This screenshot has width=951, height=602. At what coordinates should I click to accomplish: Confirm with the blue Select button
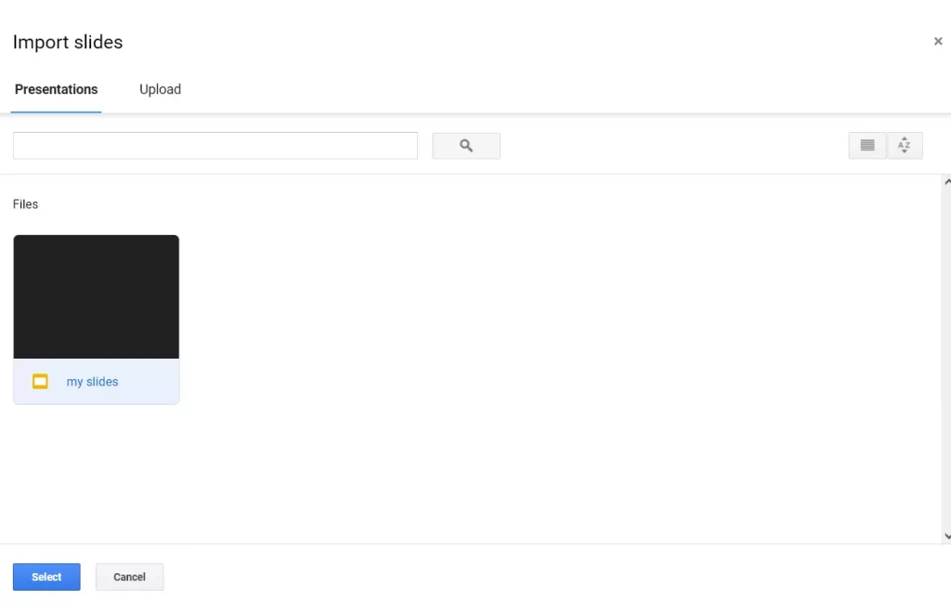46,577
